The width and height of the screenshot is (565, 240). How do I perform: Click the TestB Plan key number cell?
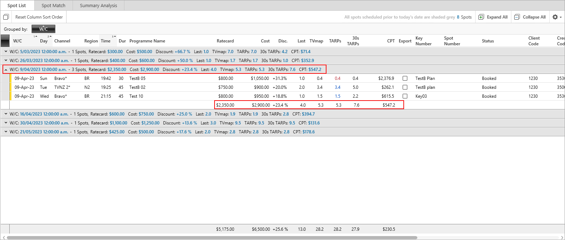[425, 78]
